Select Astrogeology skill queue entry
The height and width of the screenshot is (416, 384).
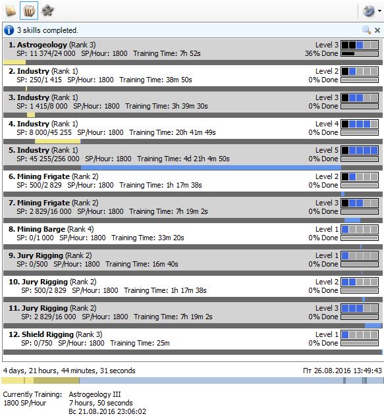[193, 49]
